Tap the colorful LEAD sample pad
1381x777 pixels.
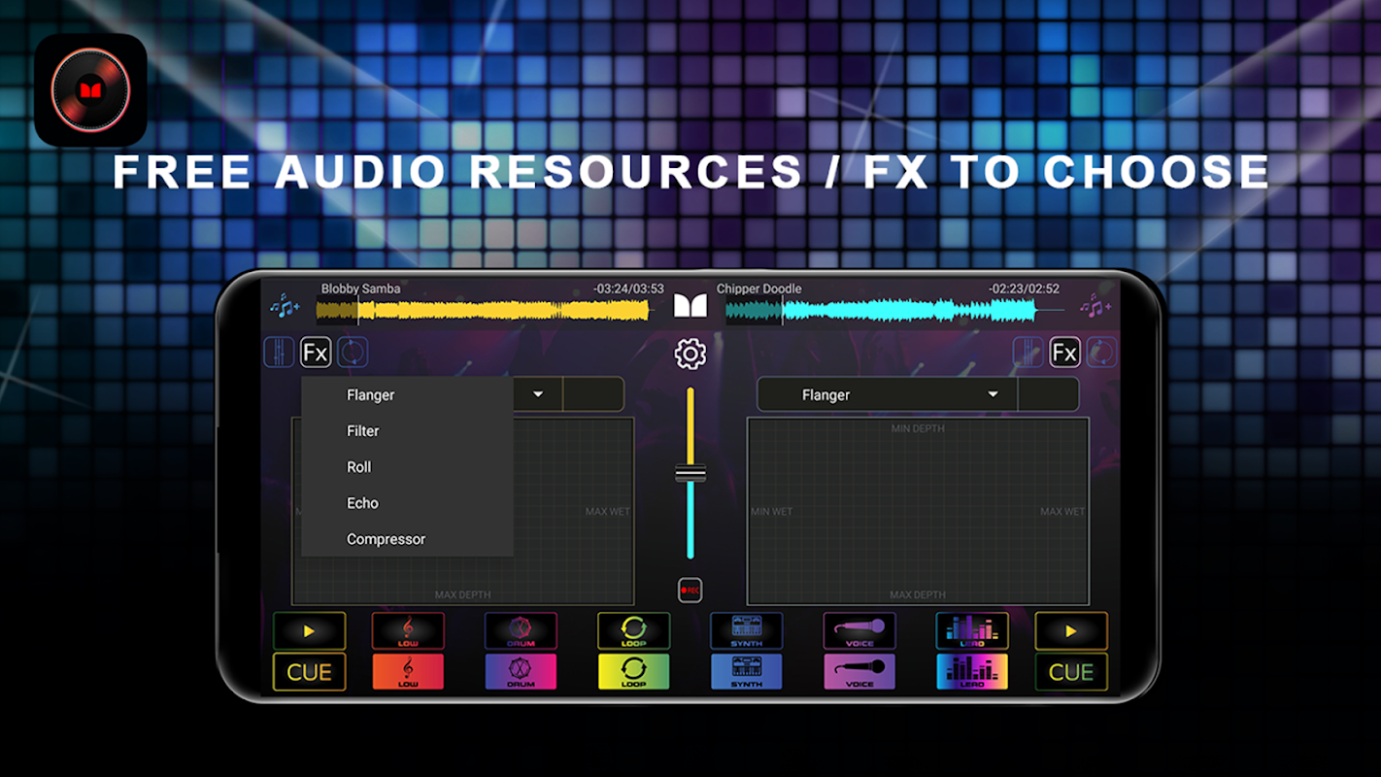[972, 671]
